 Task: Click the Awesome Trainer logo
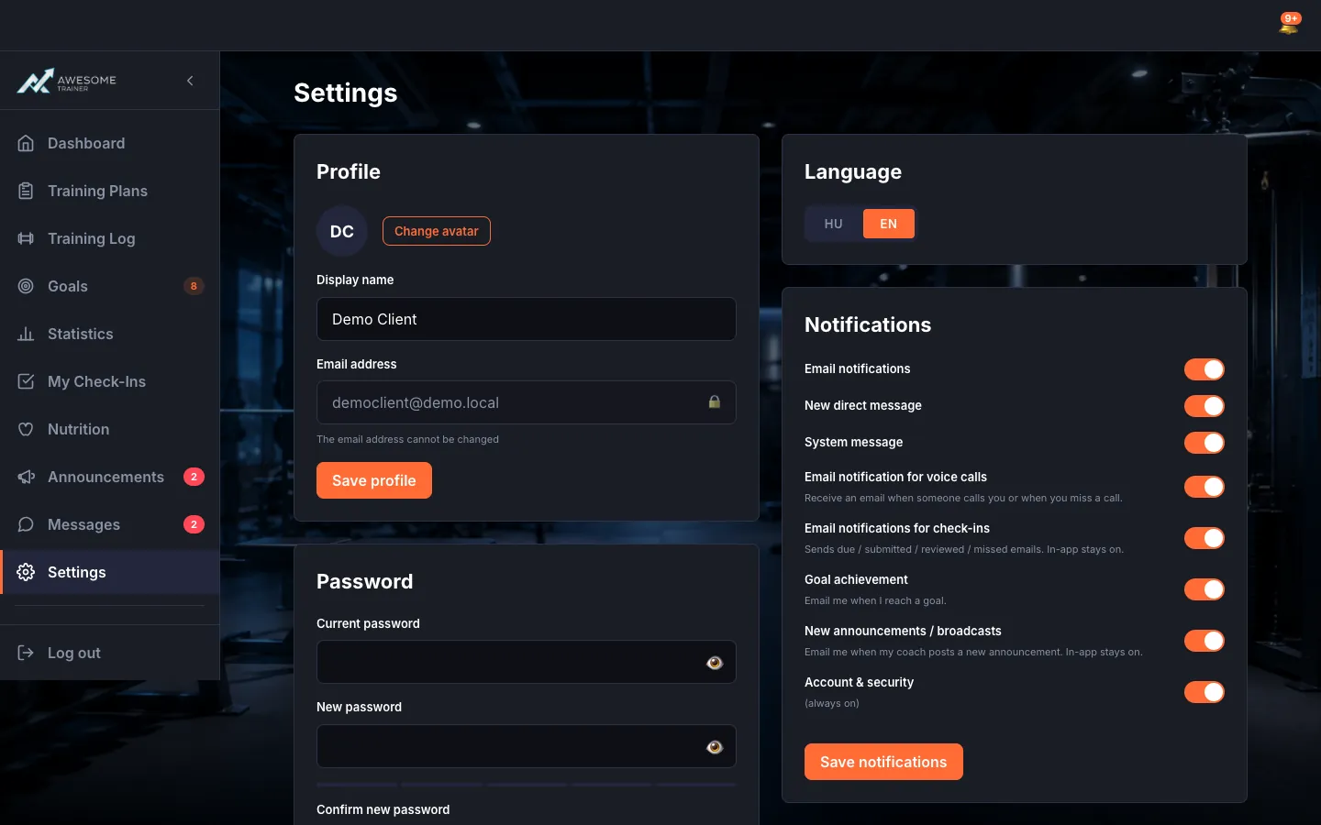pyautogui.click(x=66, y=82)
